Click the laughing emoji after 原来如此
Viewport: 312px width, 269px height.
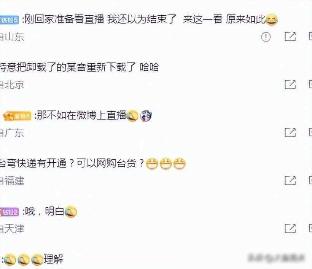(x=272, y=20)
